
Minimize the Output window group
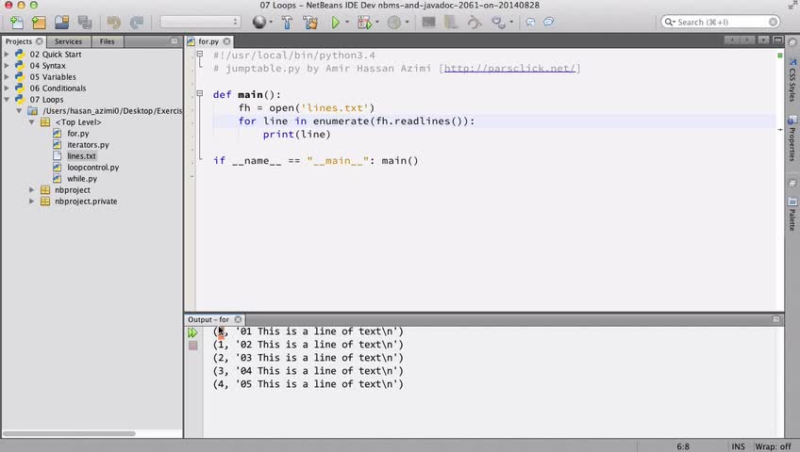click(776, 319)
